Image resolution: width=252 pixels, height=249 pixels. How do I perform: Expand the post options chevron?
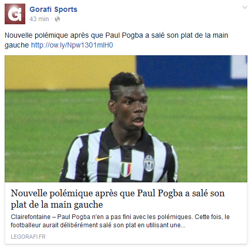click(x=245, y=7)
